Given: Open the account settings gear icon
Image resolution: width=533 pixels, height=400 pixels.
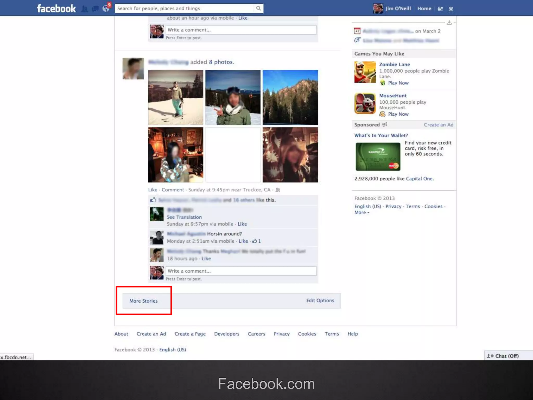Looking at the screenshot, I should coord(451,9).
